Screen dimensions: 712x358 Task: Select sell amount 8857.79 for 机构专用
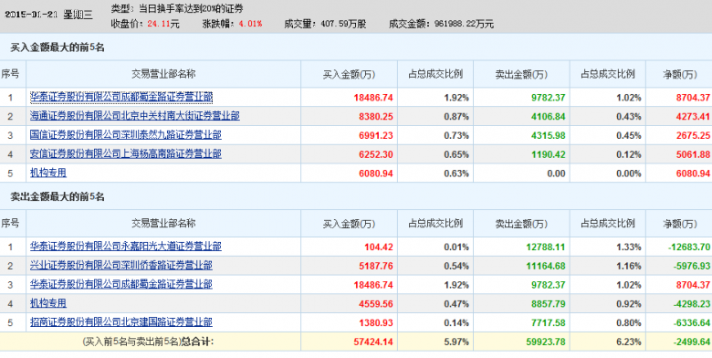[x=547, y=304]
